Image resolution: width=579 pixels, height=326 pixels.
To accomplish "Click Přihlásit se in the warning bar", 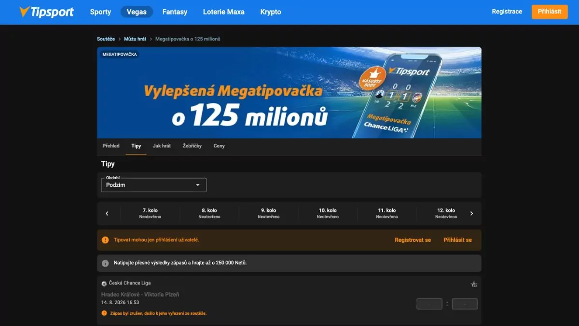I will point(457,240).
